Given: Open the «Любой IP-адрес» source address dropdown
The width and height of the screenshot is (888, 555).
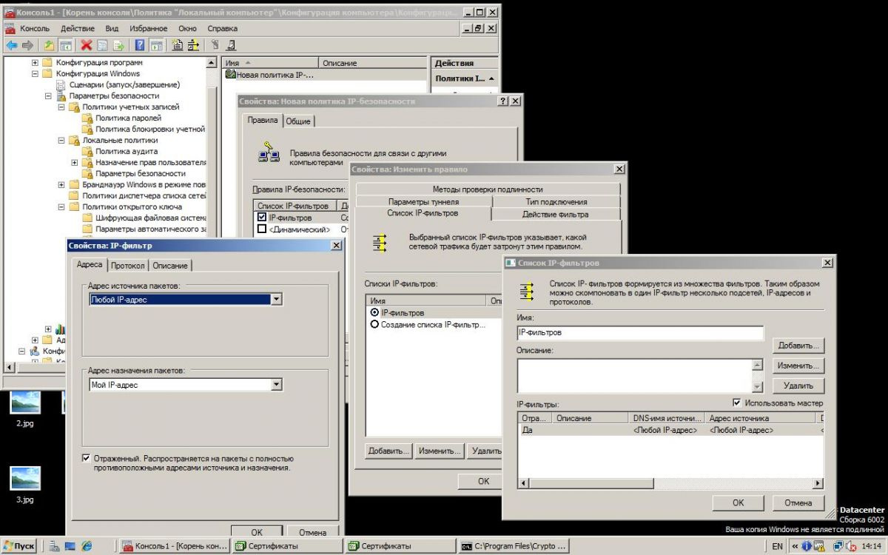Looking at the screenshot, I should [276, 299].
